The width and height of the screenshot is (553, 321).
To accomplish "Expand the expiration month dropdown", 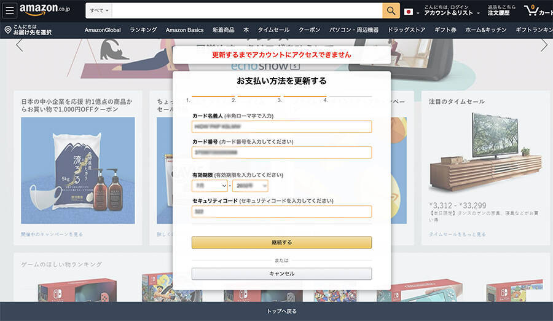I will click(x=210, y=186).
